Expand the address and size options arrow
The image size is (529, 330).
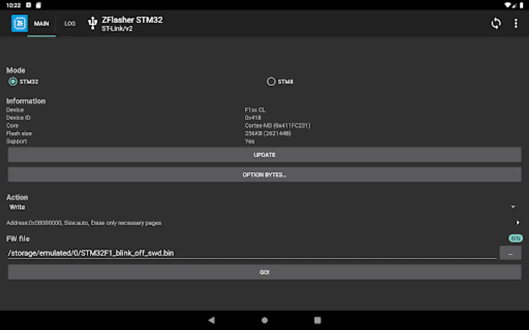pos(518,223)
